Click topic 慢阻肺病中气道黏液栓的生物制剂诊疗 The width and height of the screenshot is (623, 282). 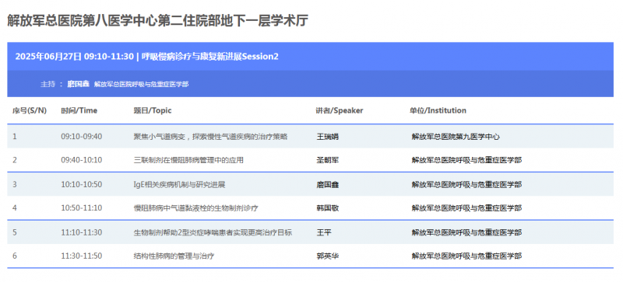pyautogui.click(x=196, y=208)
